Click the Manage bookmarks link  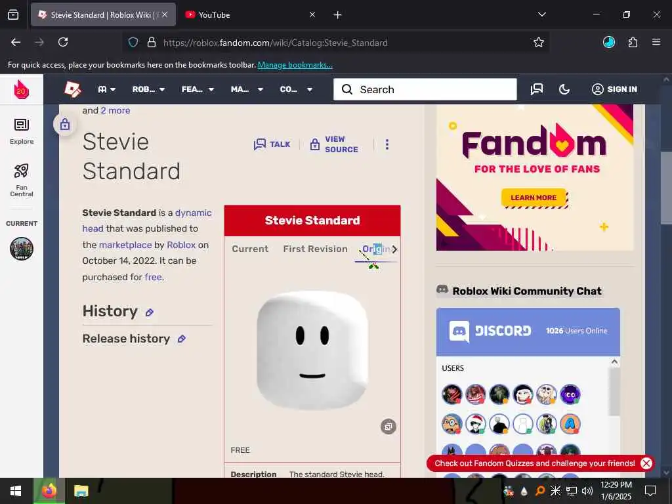pos(295,65)
